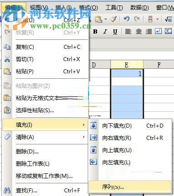Select 向左填充(L) in fill submenu
The width and height of the screenshot is (174, 196).
point(130,163)
